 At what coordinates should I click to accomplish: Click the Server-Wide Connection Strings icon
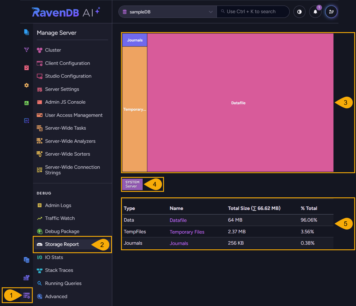pos(39,170)
